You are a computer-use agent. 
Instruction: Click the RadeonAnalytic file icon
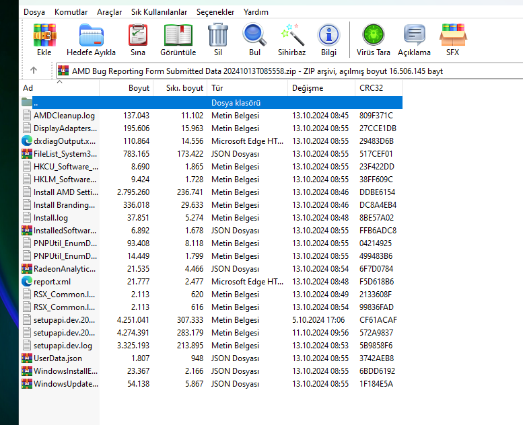[27, 269]
